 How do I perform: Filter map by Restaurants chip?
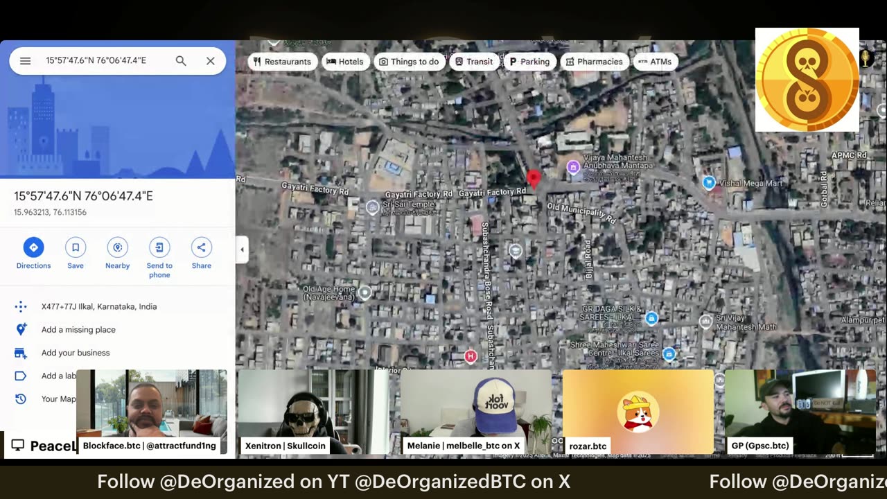(283, 62)
